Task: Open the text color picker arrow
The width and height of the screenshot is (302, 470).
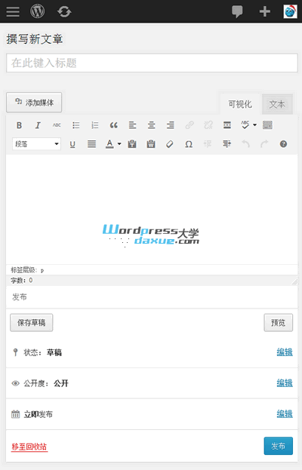Action: pyautogui.click(x=119, y=144)
